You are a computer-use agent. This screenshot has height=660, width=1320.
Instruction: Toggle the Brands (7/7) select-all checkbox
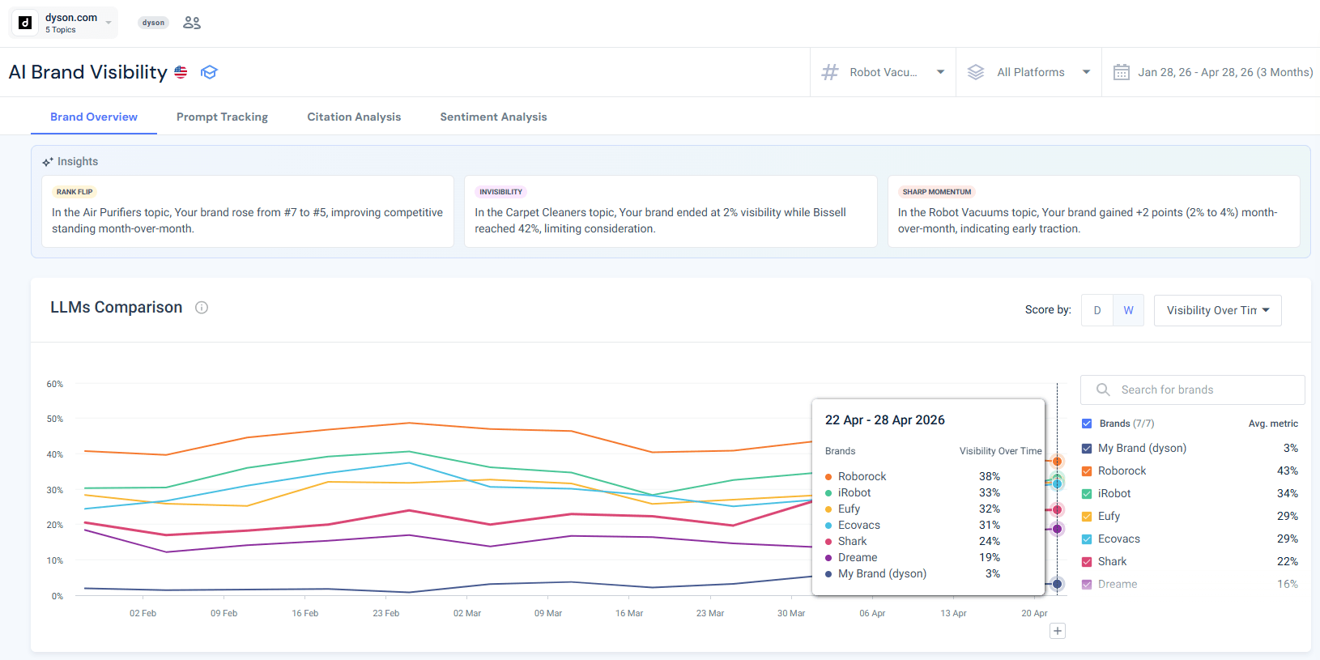tap(1087, 424)
